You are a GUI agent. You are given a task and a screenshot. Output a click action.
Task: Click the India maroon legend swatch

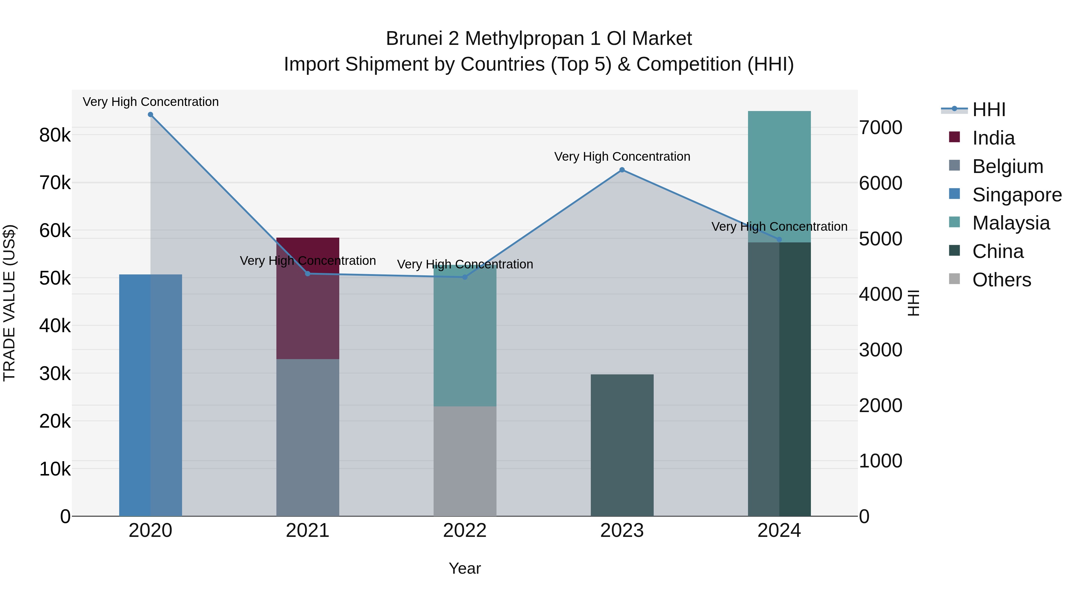click(x=955, y=137)
